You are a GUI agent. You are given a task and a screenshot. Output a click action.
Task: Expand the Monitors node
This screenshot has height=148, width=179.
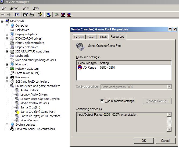[x=7, y=65]
